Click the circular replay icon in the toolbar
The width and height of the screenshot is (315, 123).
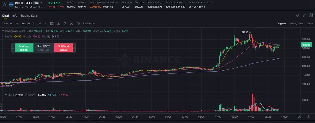(x=78, y=23)
